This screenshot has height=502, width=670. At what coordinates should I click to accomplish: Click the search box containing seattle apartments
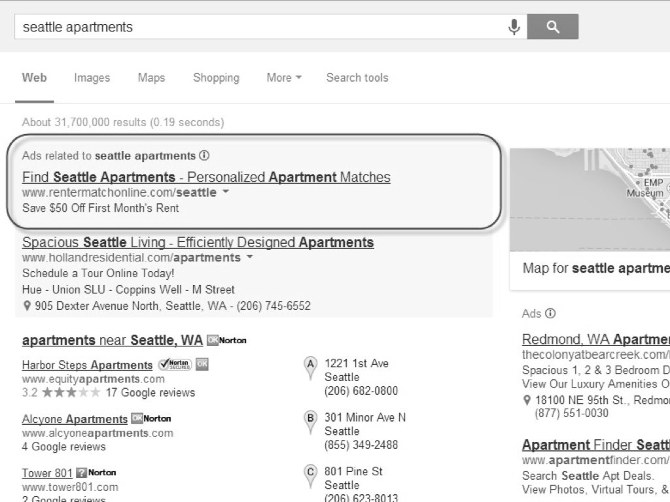[x=262, y=27]
